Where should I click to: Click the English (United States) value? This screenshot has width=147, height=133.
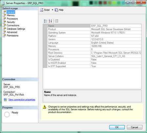(116, 43)
